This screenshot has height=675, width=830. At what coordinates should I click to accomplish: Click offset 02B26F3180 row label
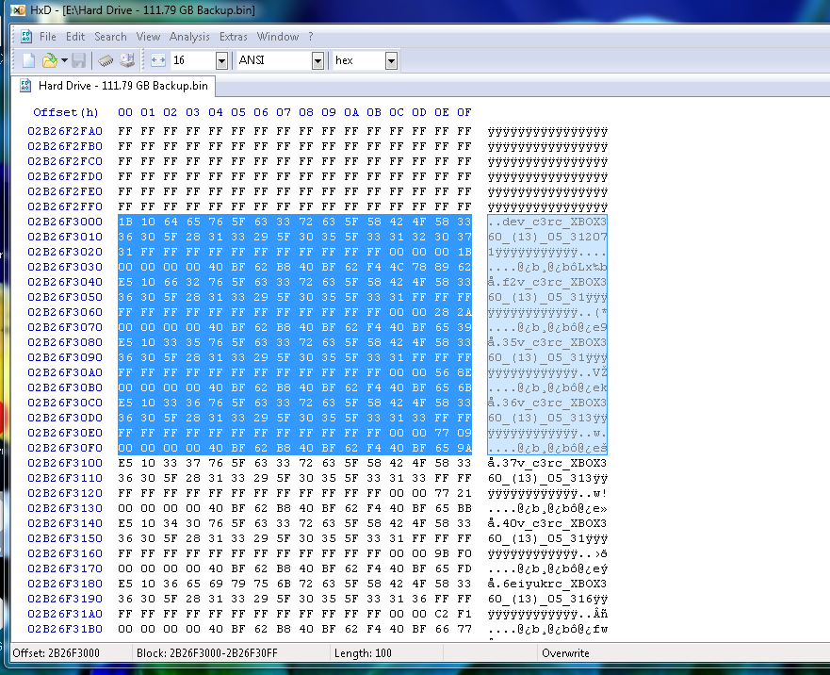[x=65, y=584]
